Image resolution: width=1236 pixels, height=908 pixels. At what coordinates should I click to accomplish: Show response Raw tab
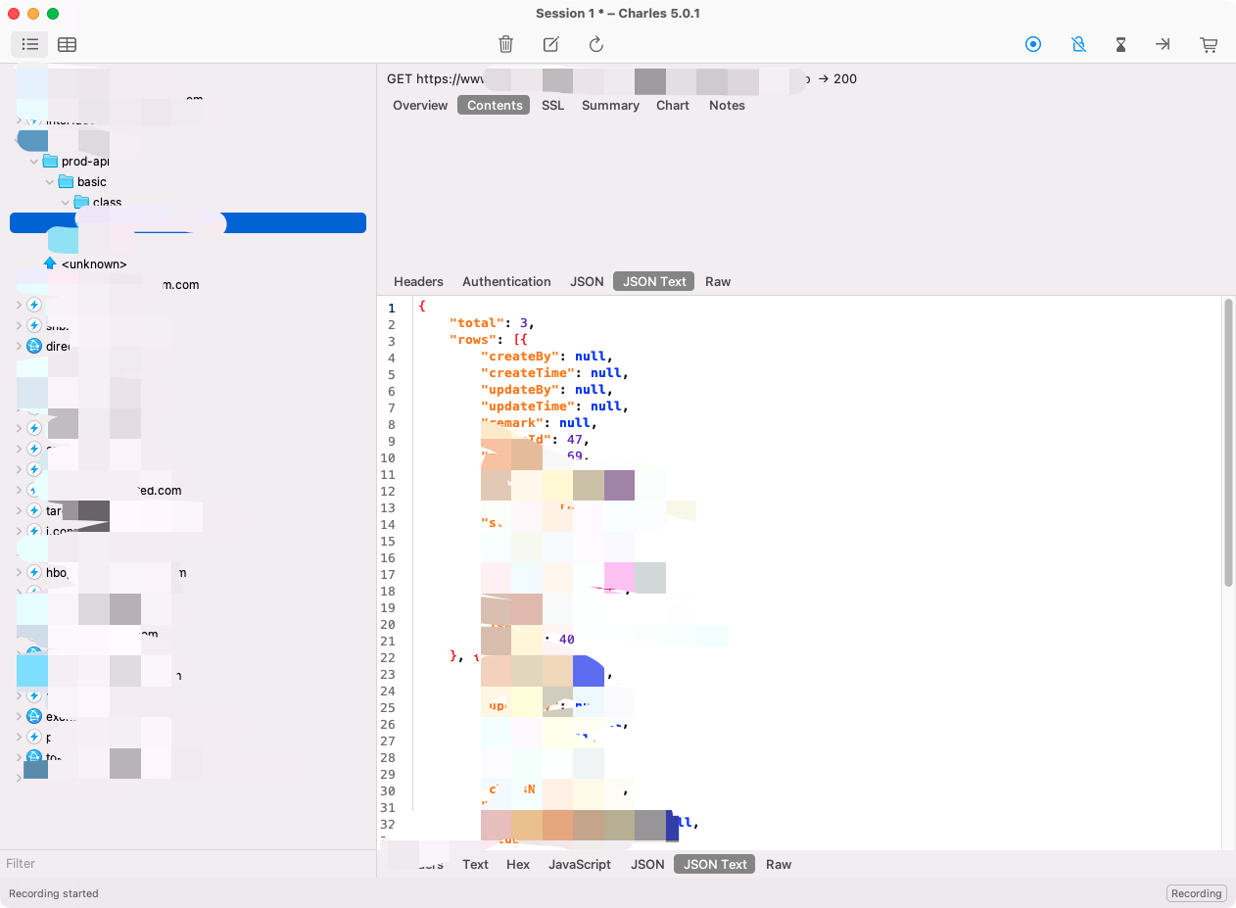click(779, 864)
